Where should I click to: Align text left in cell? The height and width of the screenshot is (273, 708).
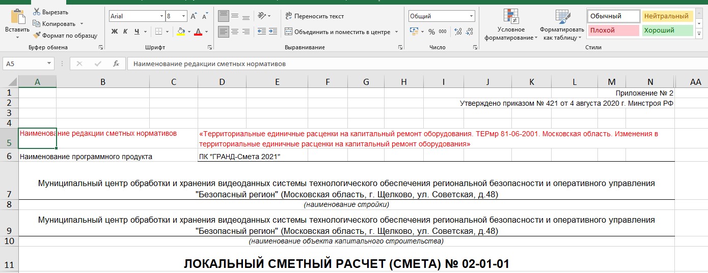click(224, 32)
